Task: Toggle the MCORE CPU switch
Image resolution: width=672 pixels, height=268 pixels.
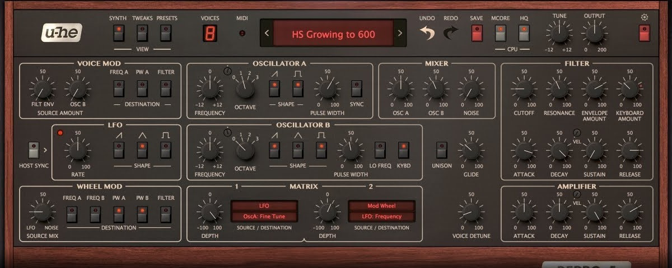Action: click(500, 34)
